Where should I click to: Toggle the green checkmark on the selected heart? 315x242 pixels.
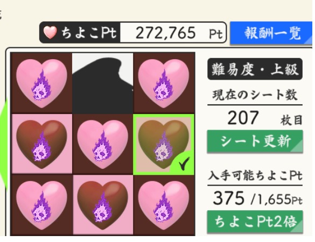point(183,163)
